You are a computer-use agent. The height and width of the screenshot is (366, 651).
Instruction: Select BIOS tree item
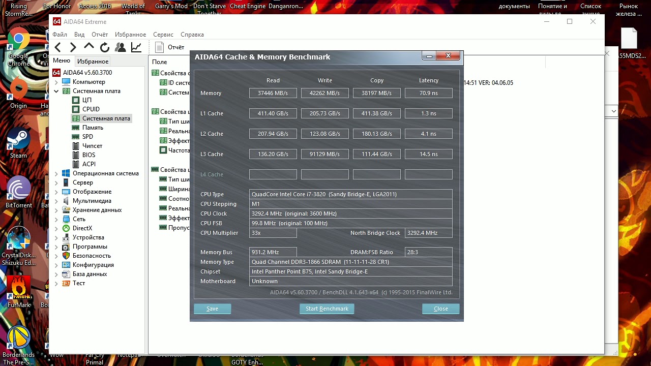pyautogui.click(x=88, y=155)
